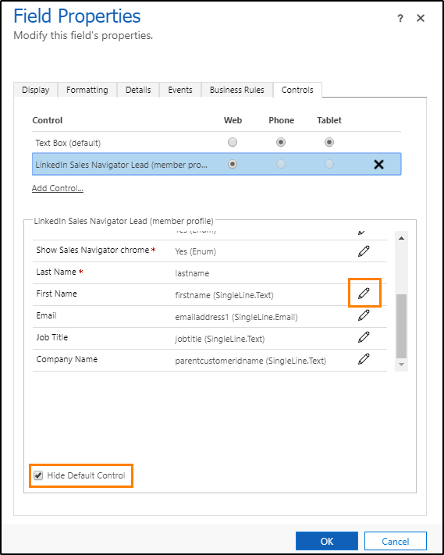Select Web radio for LinkedIn control
444x555 pixels.
pyautogui.click(x=233, y=164)
